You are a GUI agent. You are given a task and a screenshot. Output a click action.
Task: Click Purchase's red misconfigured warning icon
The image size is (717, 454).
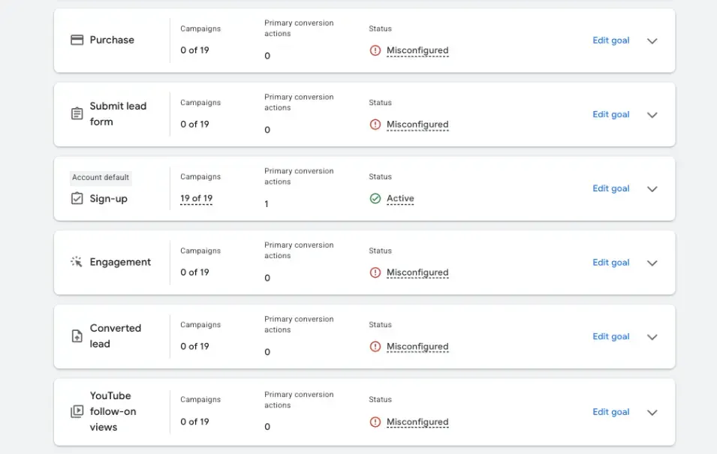(x=375, y=50)
